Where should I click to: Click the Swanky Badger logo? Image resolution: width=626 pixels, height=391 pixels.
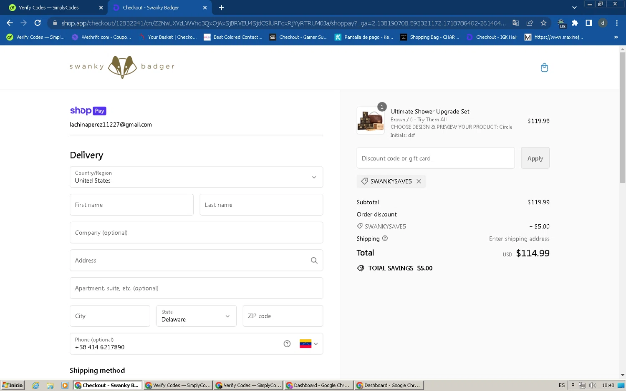122,67
